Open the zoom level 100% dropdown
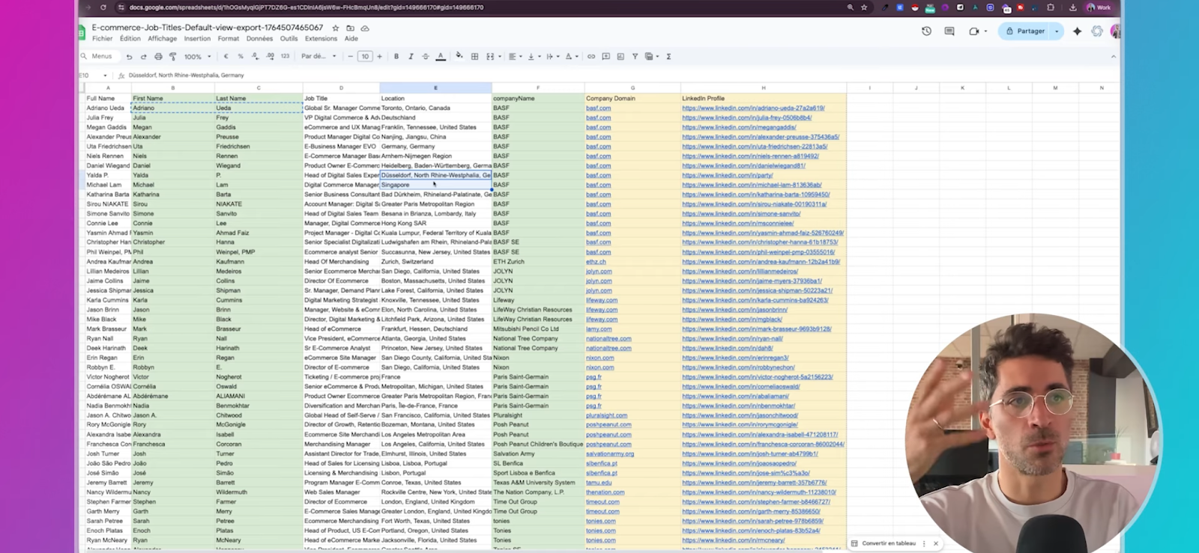The image size is (1199, 553). [x=196, y=57]
